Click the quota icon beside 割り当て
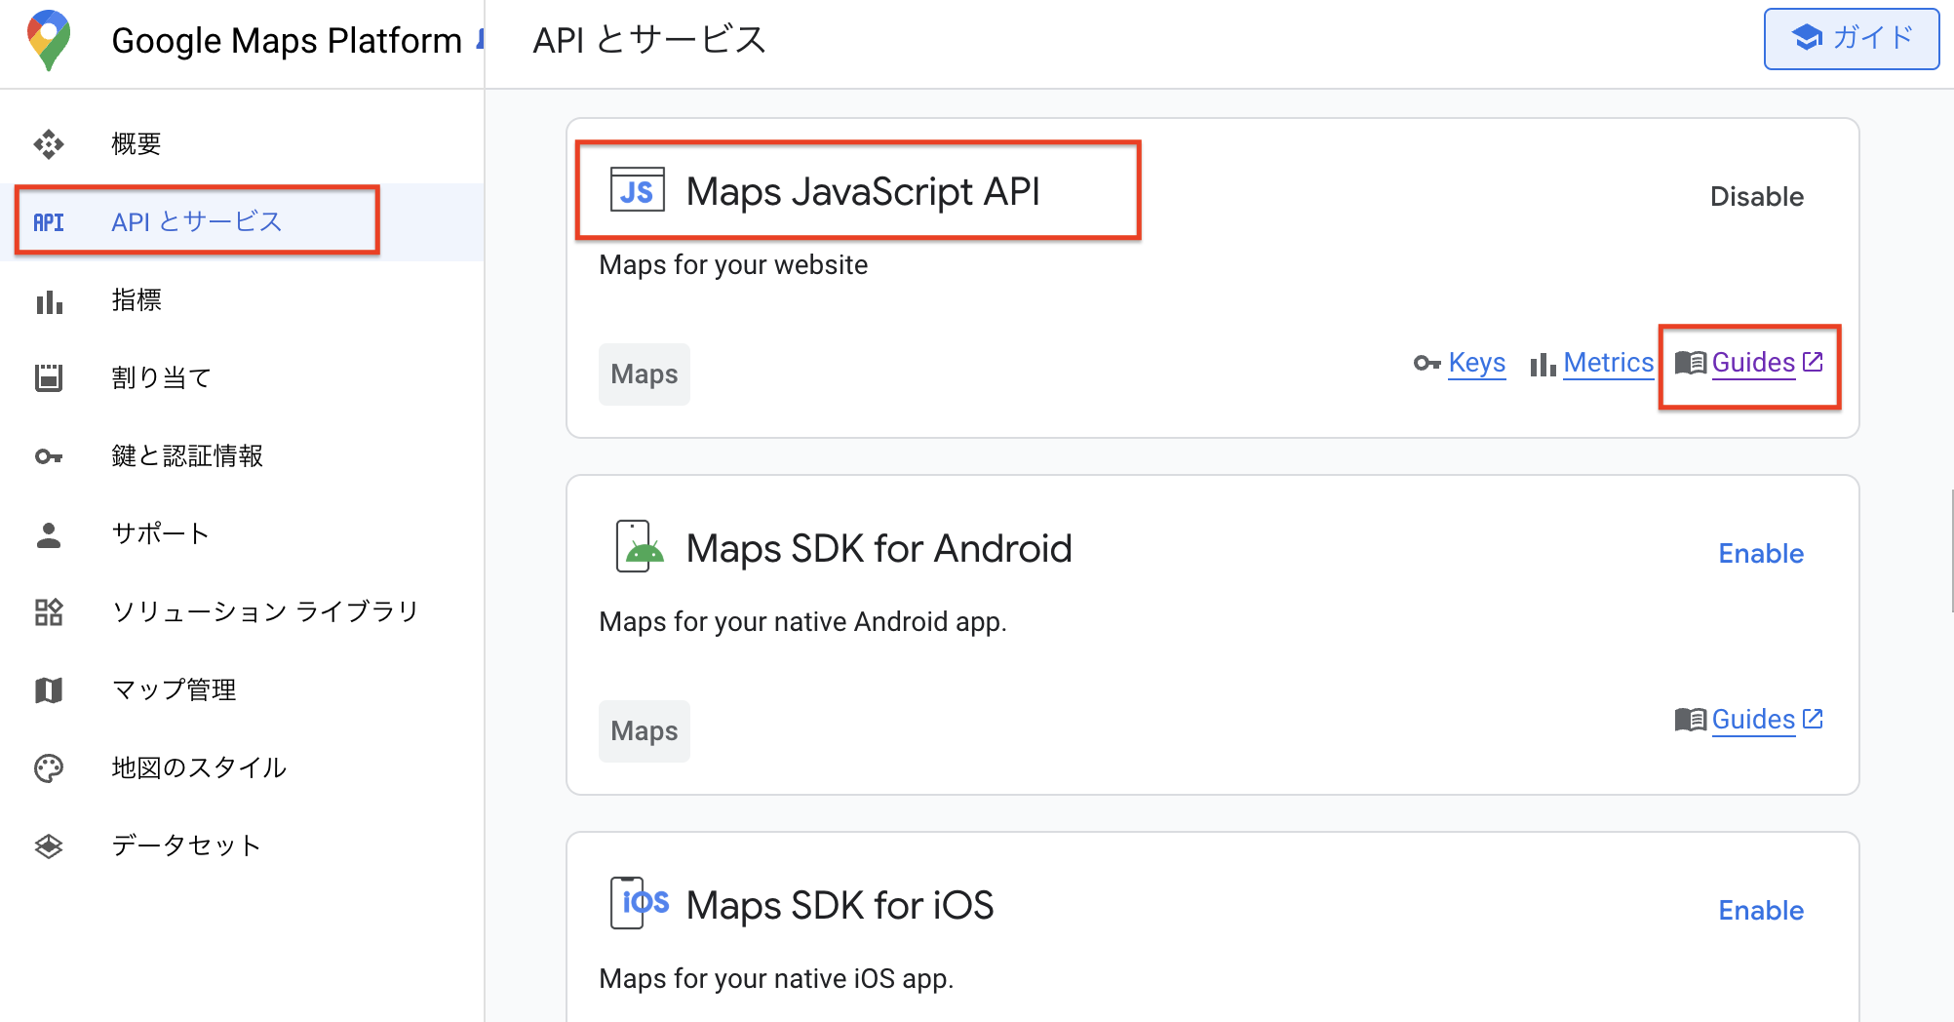This screenshot has width=1954, height=1022. point(49,378)
